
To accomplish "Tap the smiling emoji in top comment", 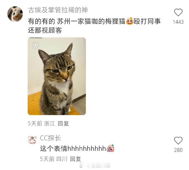I will [x=130, y=21].
